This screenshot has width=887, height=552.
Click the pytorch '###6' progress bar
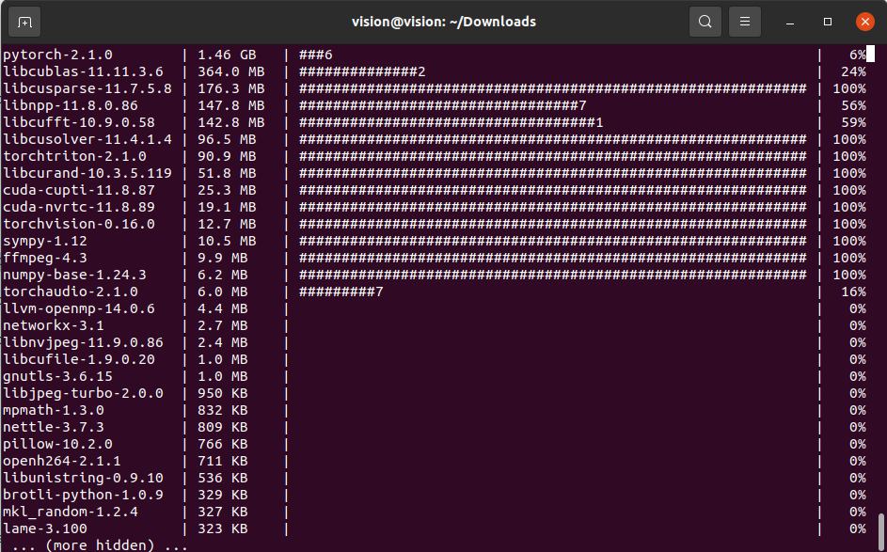(316, 55)
